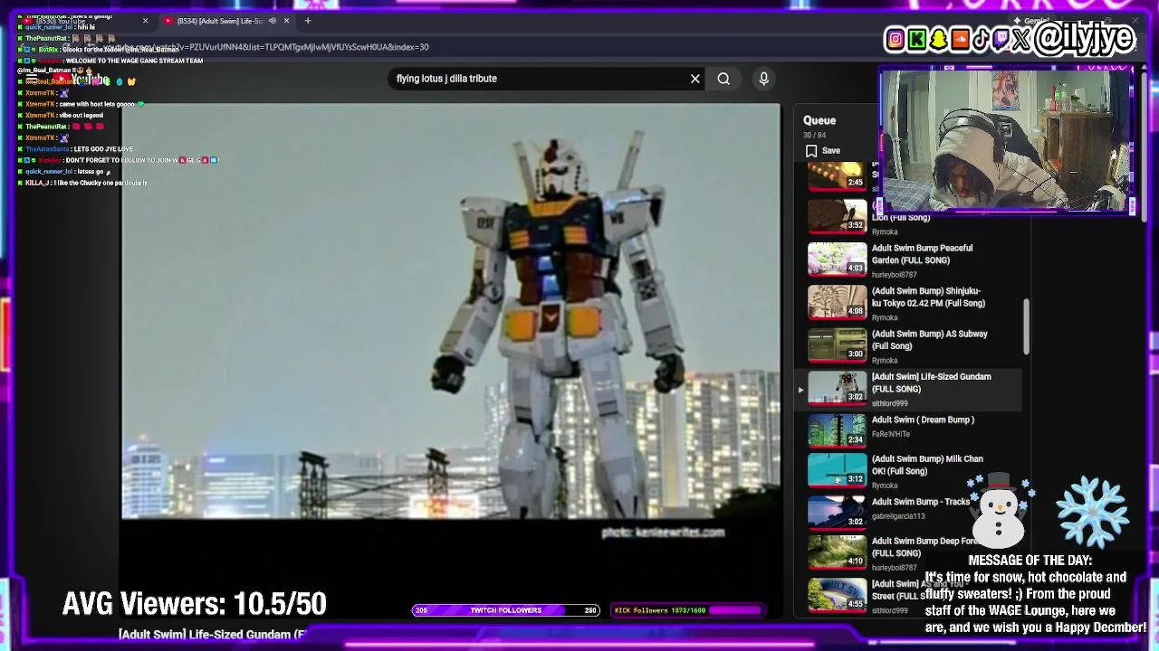Open Peaceful Garden thumbnail with 4:03
The width and height of the screenshot is (1159, 651).
pos(837,259)
